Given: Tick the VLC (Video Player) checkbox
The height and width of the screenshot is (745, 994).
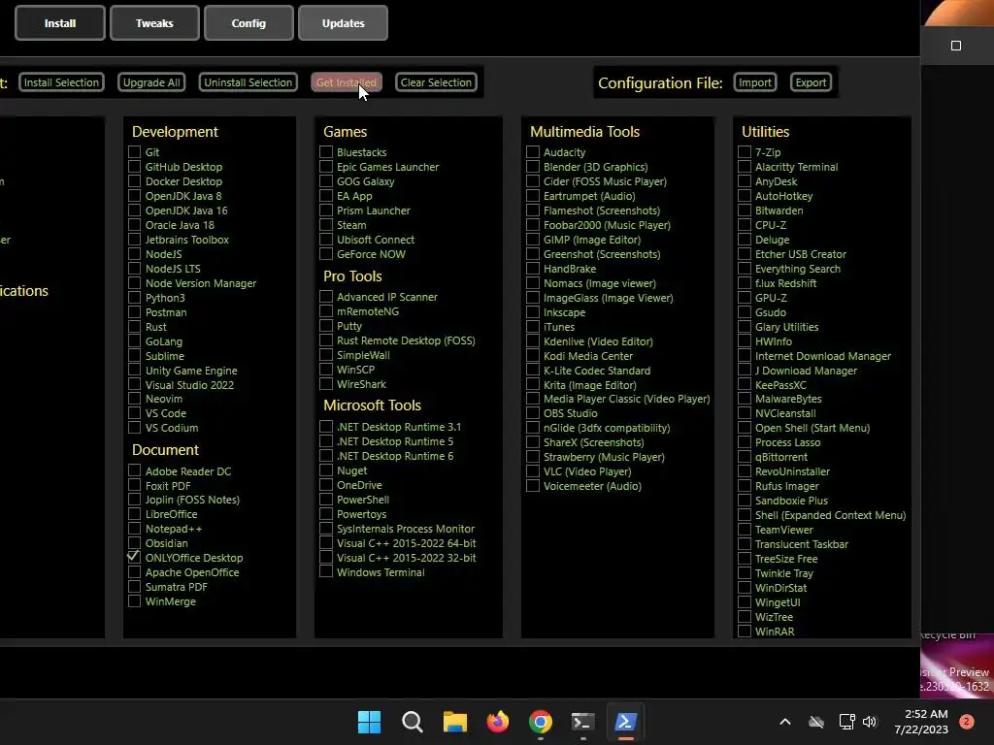Looking at the screenshot, I should (x=533, y=471).
